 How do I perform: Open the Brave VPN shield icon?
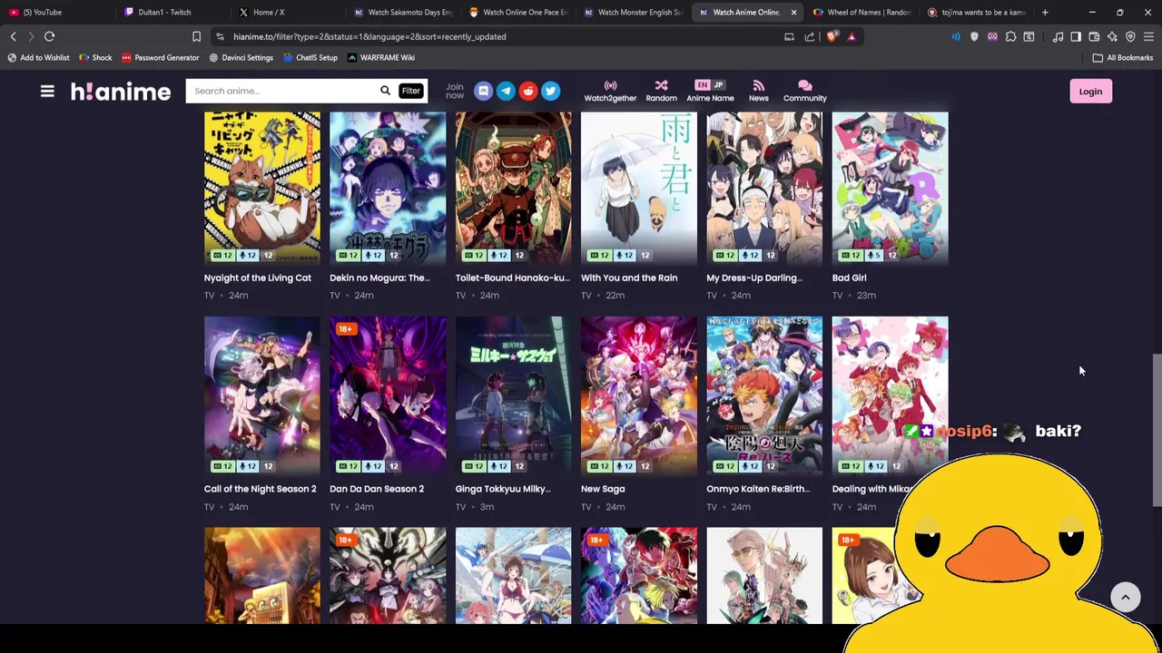(x=1130, y=36)
